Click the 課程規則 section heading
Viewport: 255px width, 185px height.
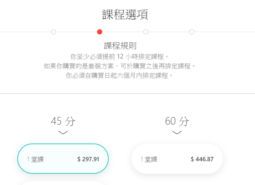point(120,46)
